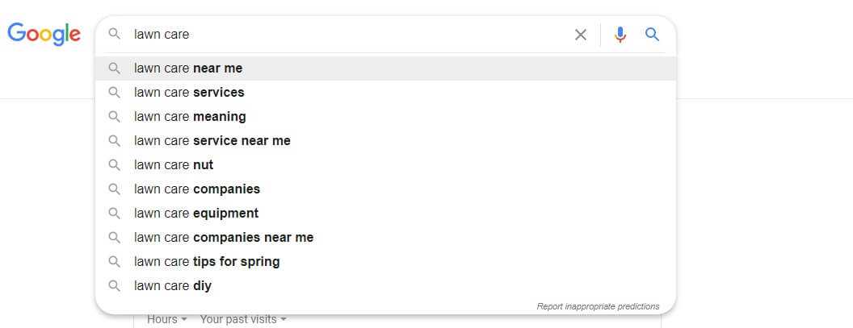
Task: Pick 'lawn care service near me' suggestion
Action: click(x=385, y=141)
